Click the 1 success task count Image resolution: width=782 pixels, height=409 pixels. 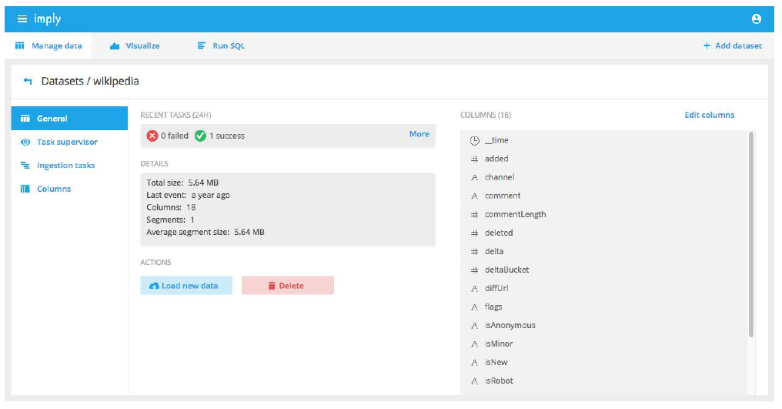coord(227,136)
